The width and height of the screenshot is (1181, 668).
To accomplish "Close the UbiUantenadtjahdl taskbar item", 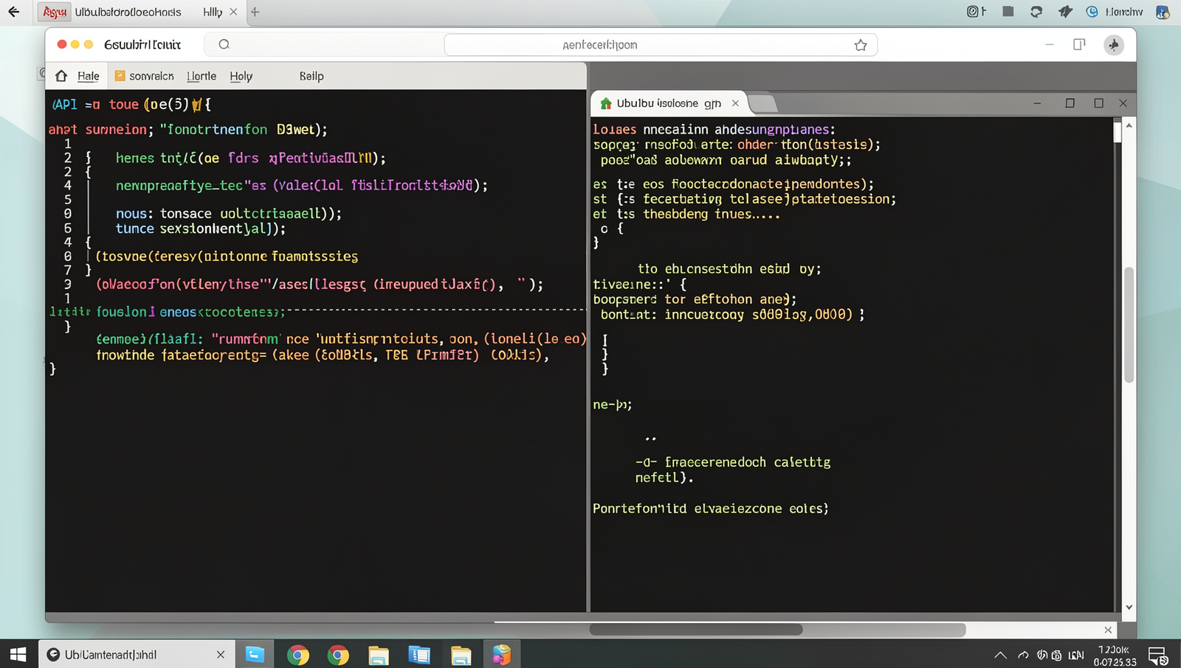I will point(220,654).
